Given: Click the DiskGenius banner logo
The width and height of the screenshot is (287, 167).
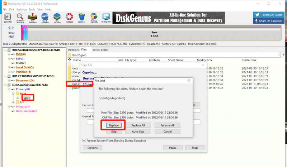Looking at the screenshot, I should tap(169, 18).
